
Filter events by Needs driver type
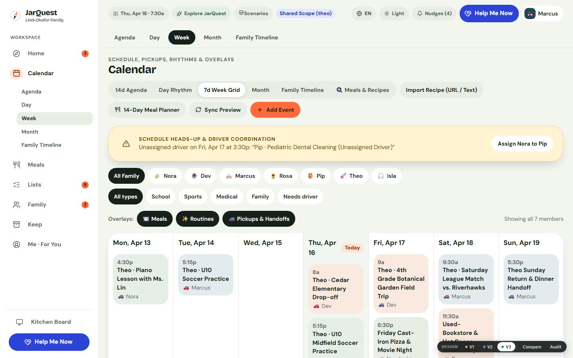(x=300, y=197)
